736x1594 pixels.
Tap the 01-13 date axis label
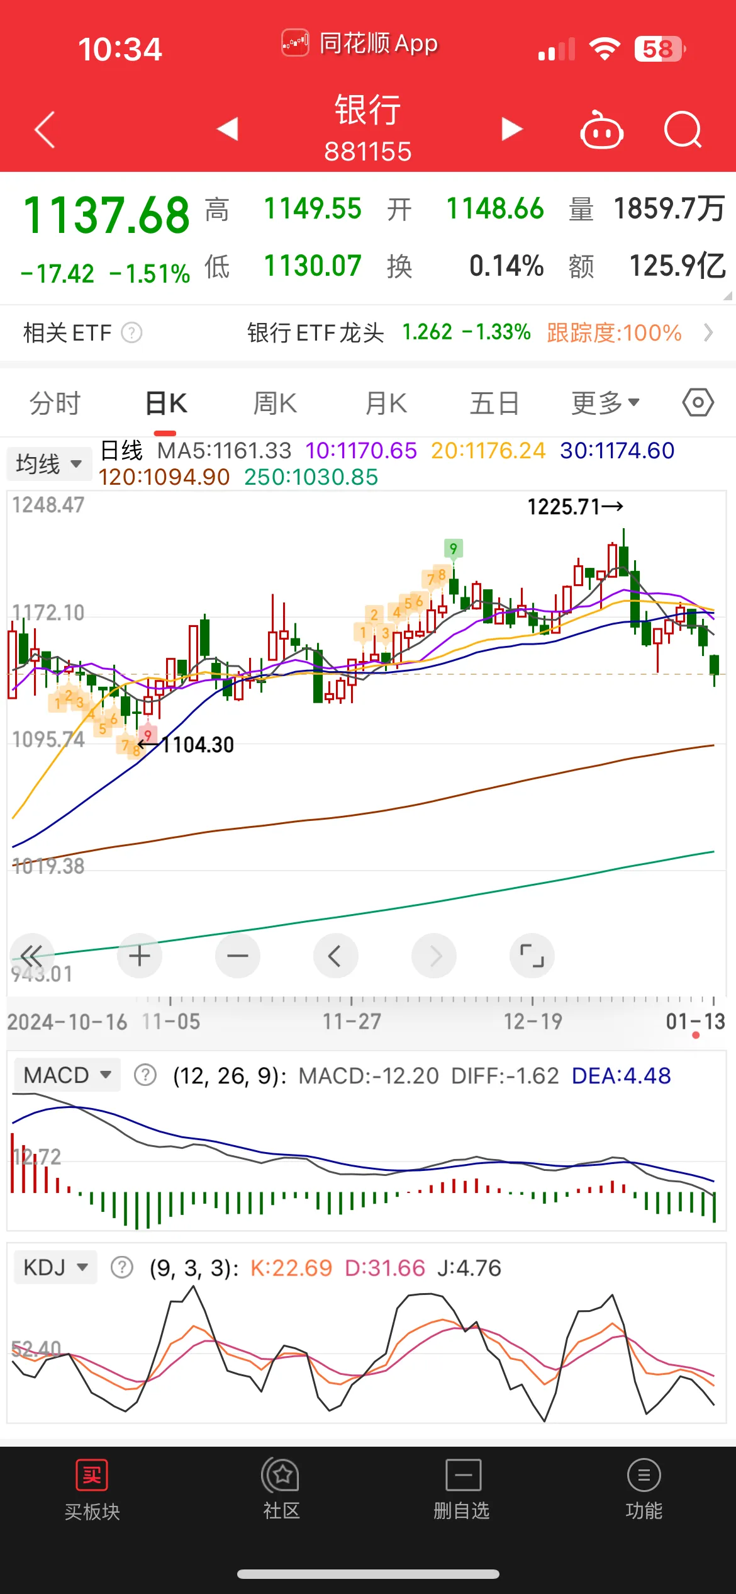tap(696, 1021)
